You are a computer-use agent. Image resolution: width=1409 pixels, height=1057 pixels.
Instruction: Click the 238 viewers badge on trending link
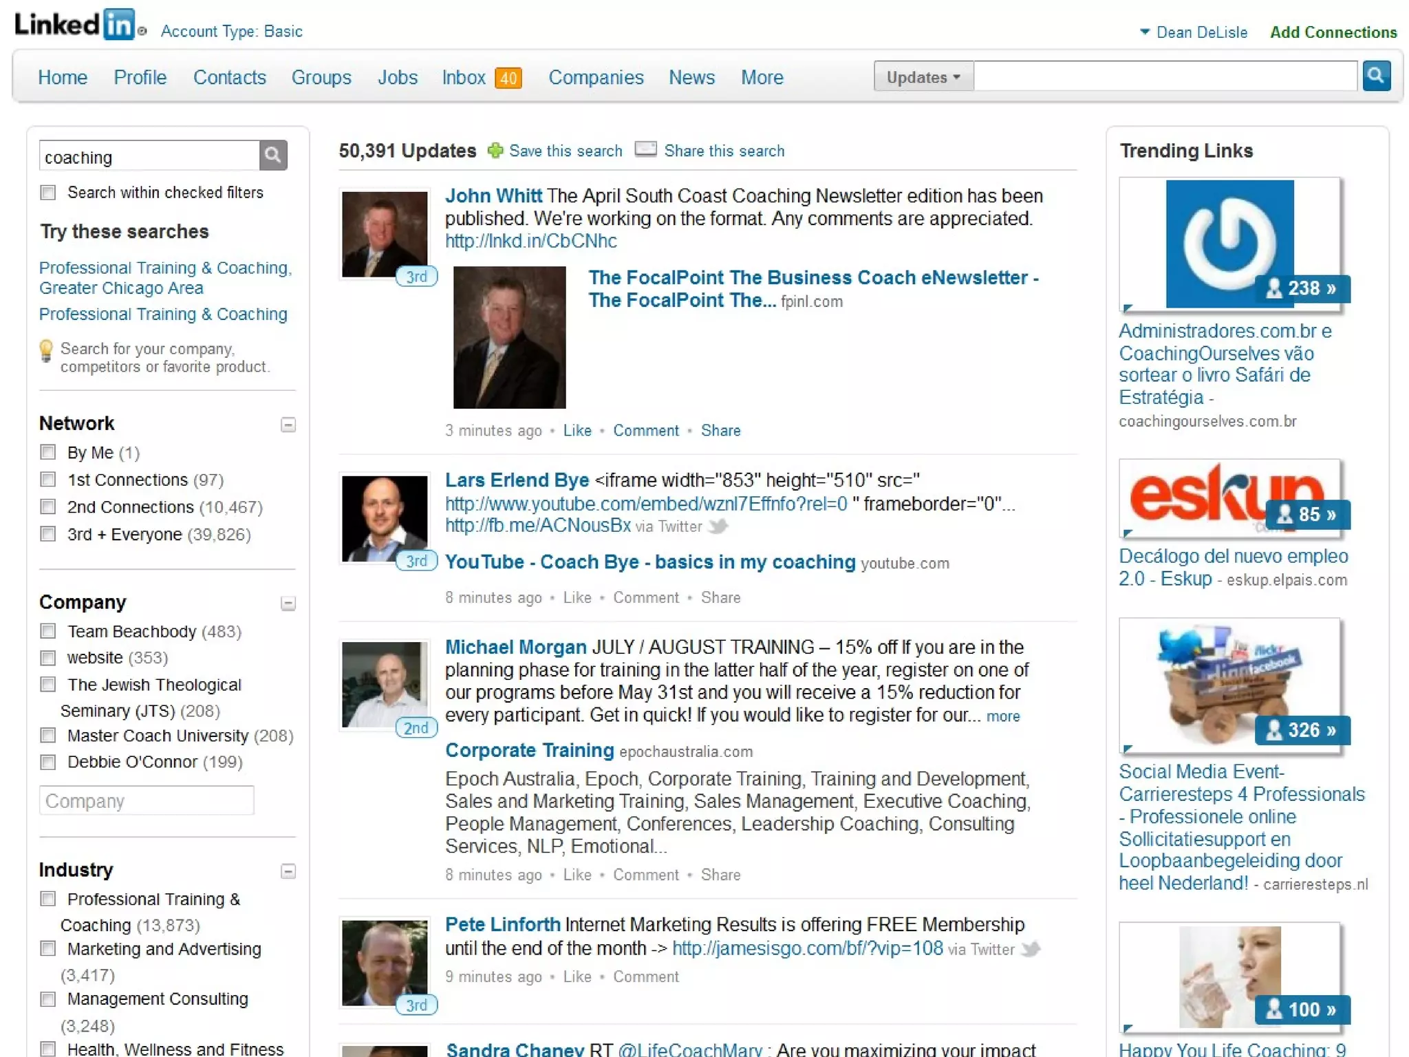[1302, 288]
